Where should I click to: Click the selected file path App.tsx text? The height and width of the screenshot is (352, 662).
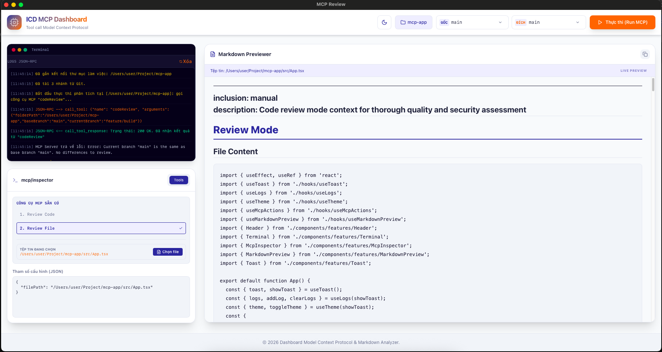pos(64,254)
